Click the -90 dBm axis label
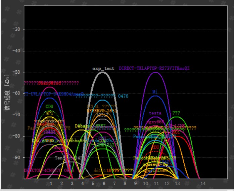Viewport: 234px width, 191px height. coord(16,157)
